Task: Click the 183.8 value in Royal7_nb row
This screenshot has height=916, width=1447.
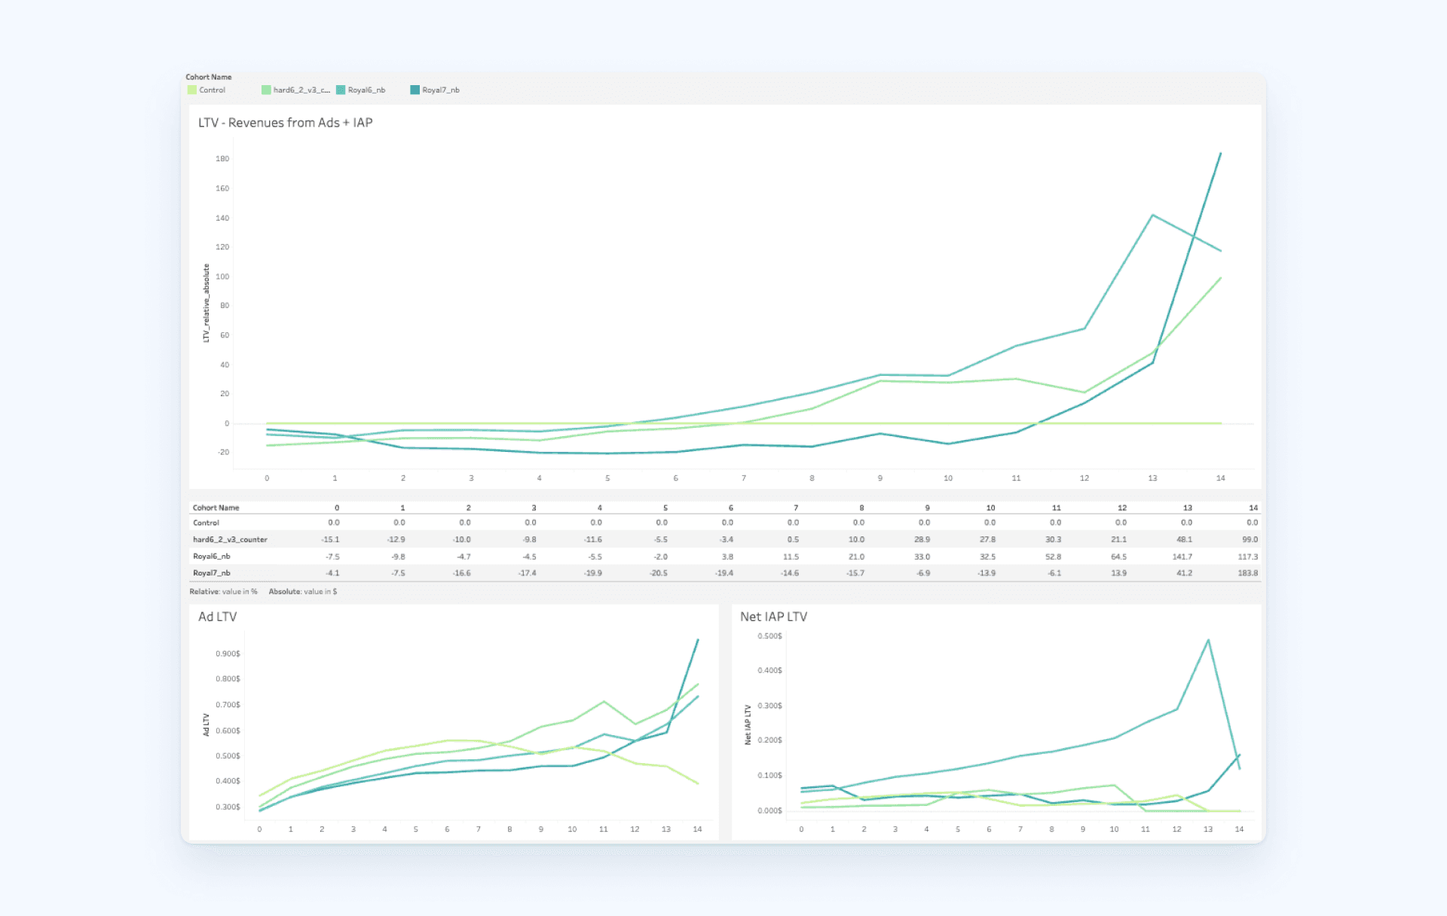Action: click(1247, 573)
